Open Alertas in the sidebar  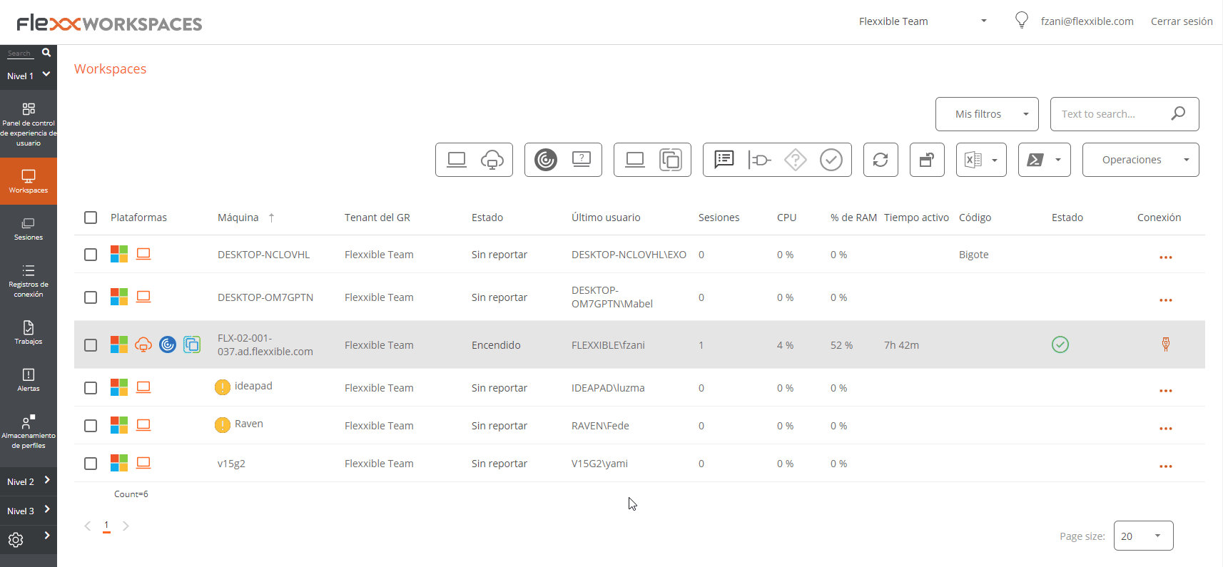pos(29,380)
